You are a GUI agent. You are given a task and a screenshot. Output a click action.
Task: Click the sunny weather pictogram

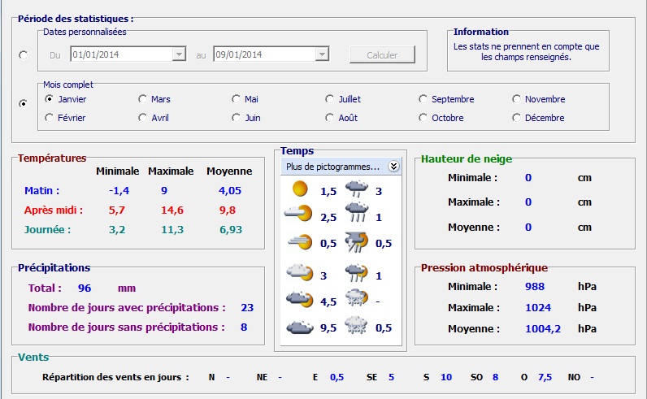pos(300,189)
